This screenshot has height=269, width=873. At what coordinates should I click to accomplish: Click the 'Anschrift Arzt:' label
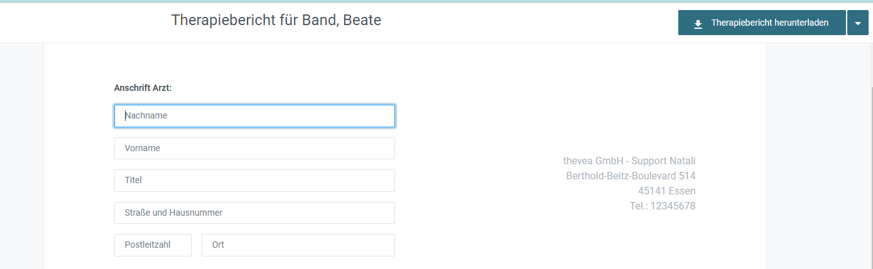pyautogui.click(x=143, y=88)
